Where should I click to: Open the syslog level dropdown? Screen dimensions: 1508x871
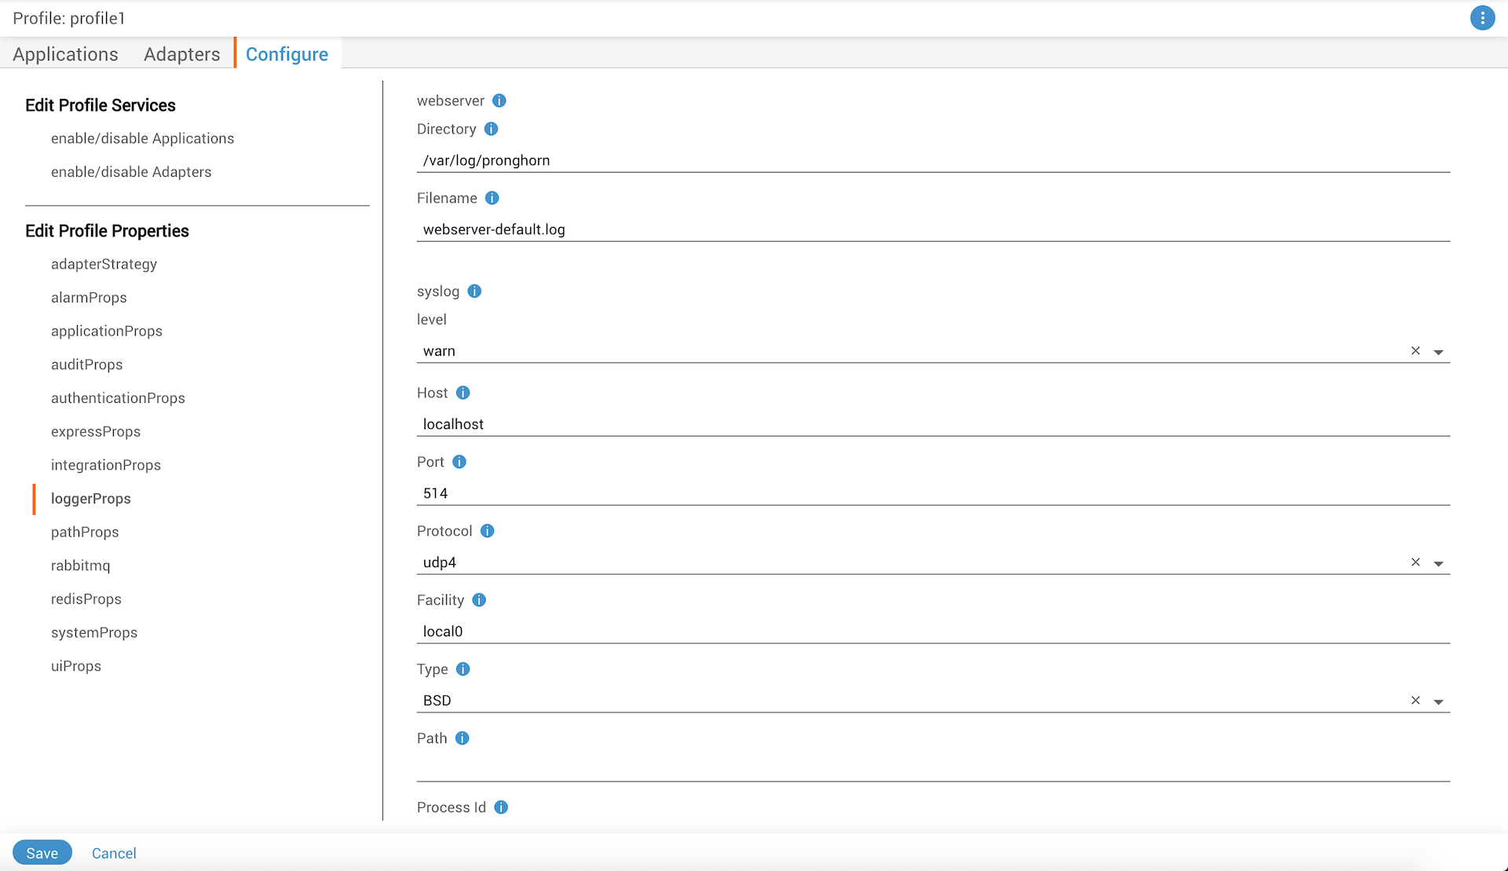1440,351
